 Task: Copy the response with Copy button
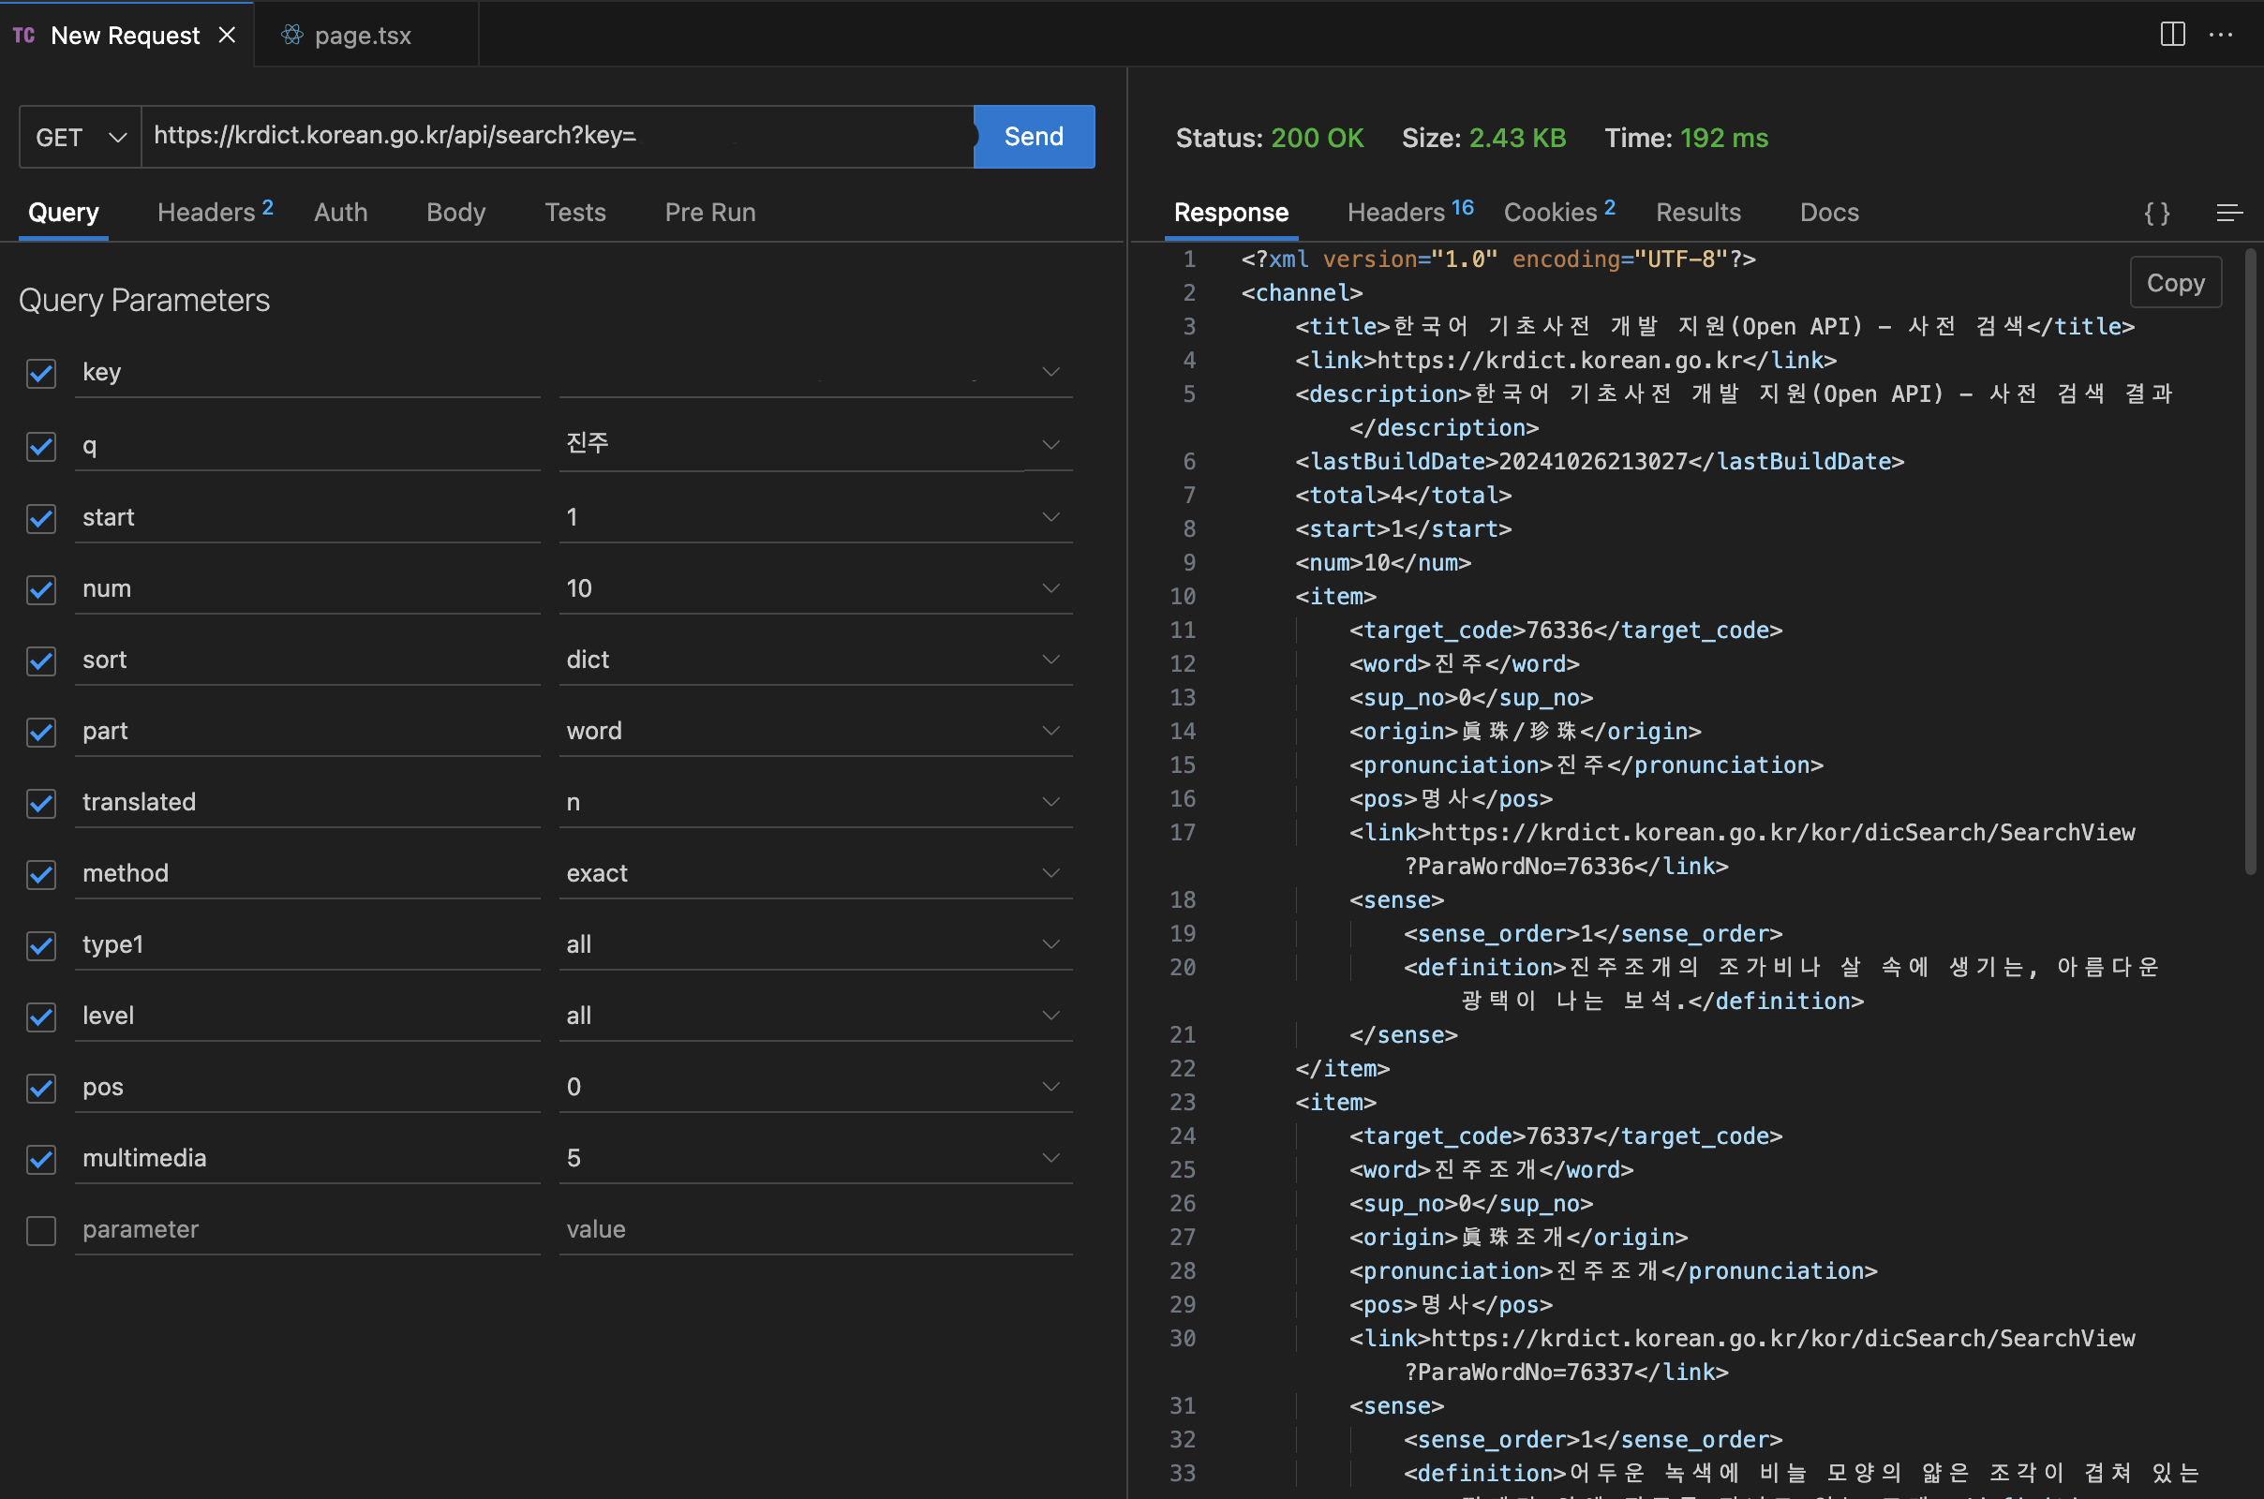click(x=2174, y=283)
